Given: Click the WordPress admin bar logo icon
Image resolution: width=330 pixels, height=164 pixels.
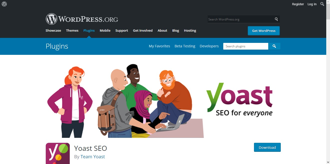Looking at the screenshot, I should click(4, 4).
